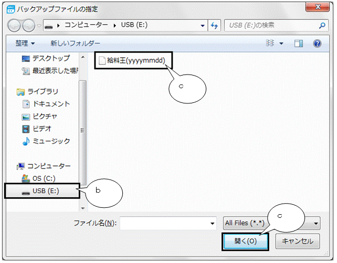Image resolution: width=337 pixels, height=263 pixels.
Task: Click navigation pane scroll down arrow
Action: coord(83,208)
